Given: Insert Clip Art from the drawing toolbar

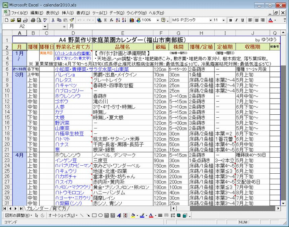Looking at the screenshot, I should click(125, 215).
